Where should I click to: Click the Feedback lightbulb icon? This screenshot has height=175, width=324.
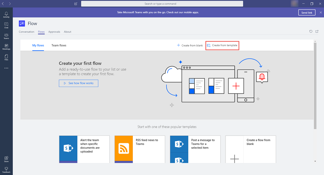[6, 170]
